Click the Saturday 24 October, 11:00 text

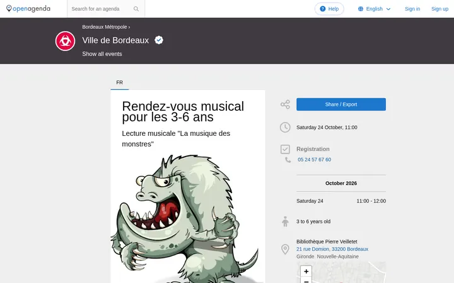click(327, 127)
